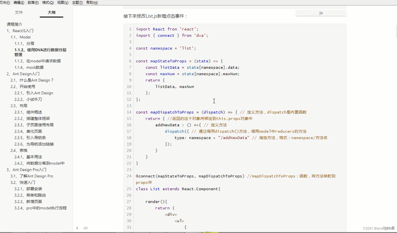
Task: Go to 2.3、布局 heading
Action: click(19, 106)
